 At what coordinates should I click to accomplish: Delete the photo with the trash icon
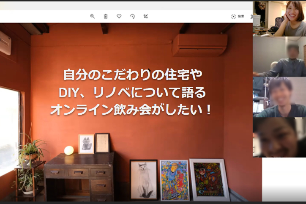[106, 17]
